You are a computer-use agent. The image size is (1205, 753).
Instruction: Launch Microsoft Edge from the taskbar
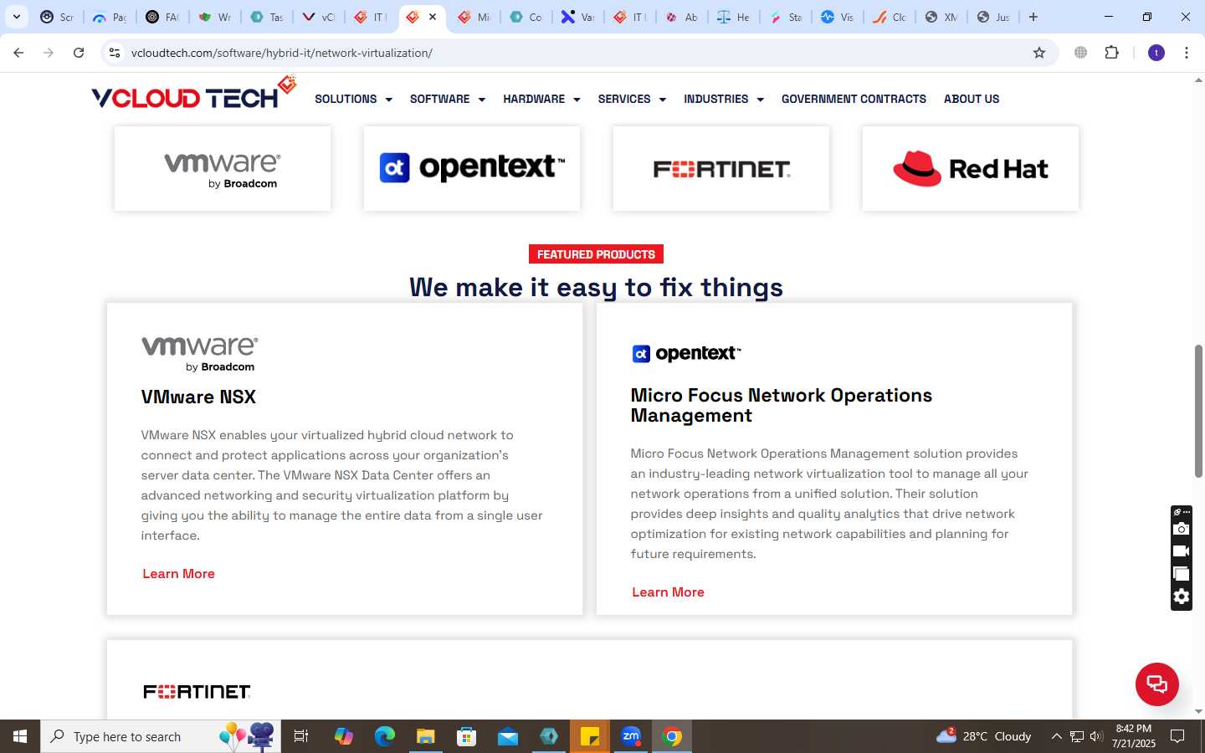click(385, 736)
